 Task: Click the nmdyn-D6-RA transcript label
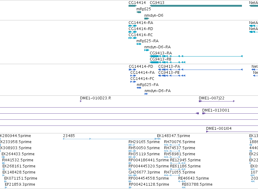click(x=157, y=47)
